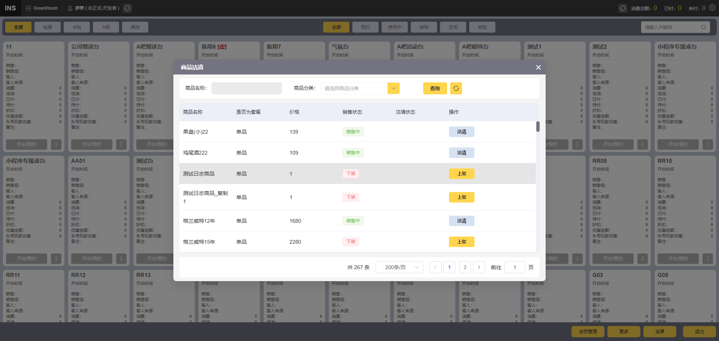Open more options on table 11 card

coord(56,144)
